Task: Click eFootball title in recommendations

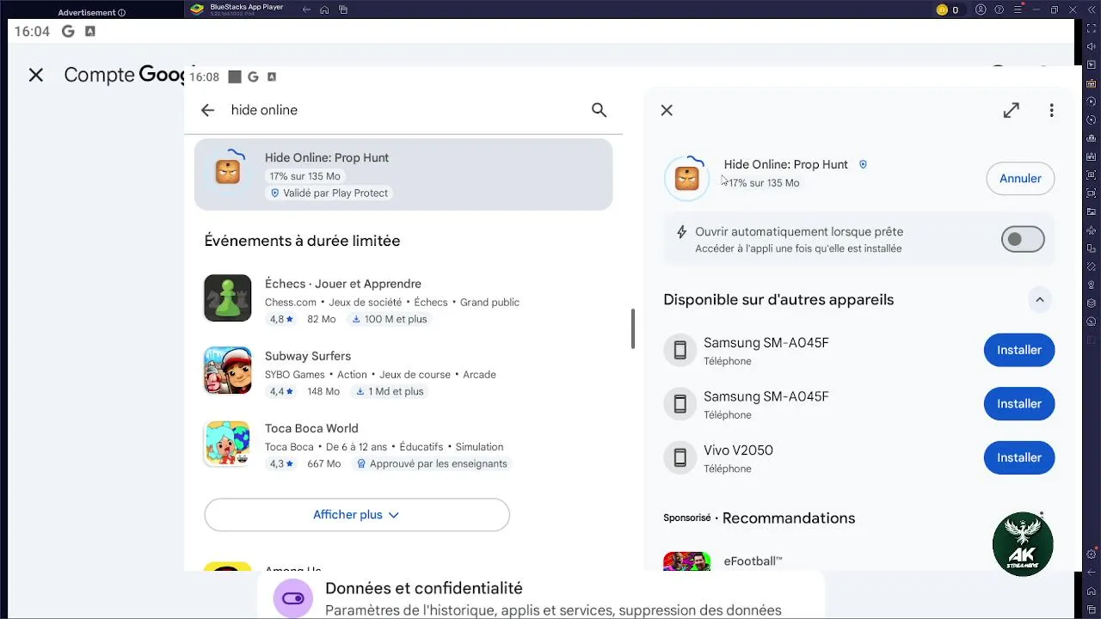Action: click(753, 561)
